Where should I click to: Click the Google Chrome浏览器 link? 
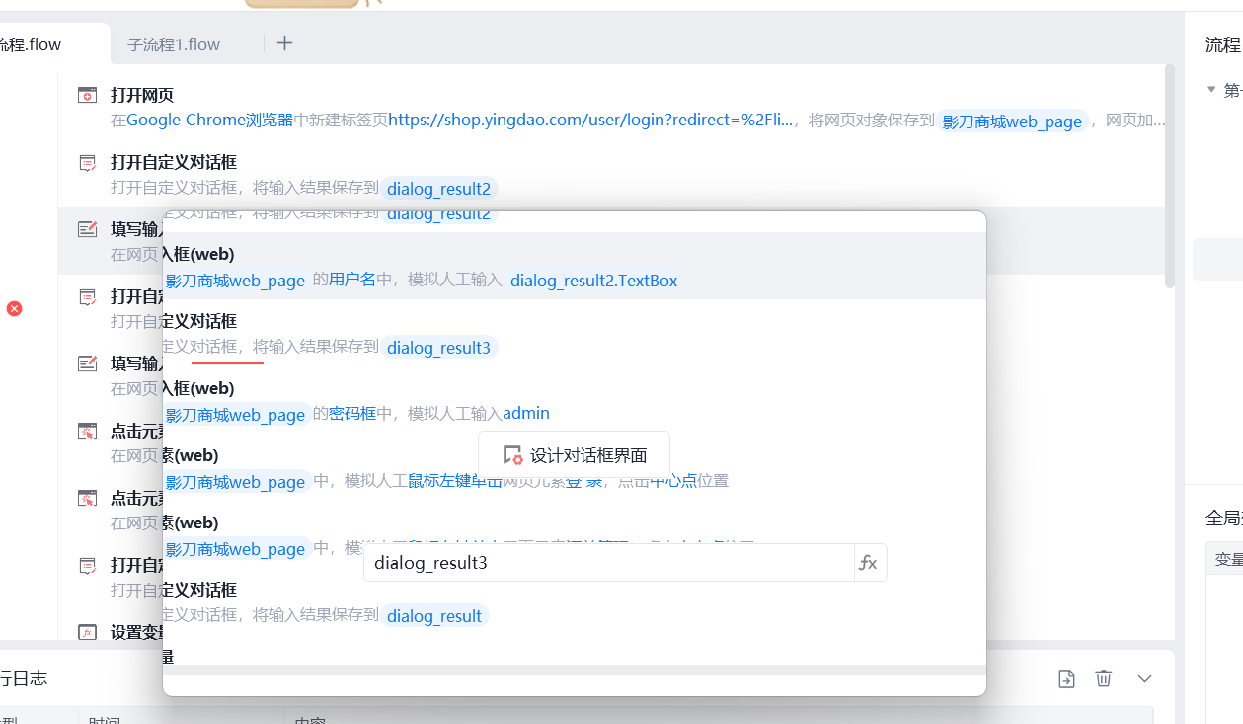pos(210,121)
